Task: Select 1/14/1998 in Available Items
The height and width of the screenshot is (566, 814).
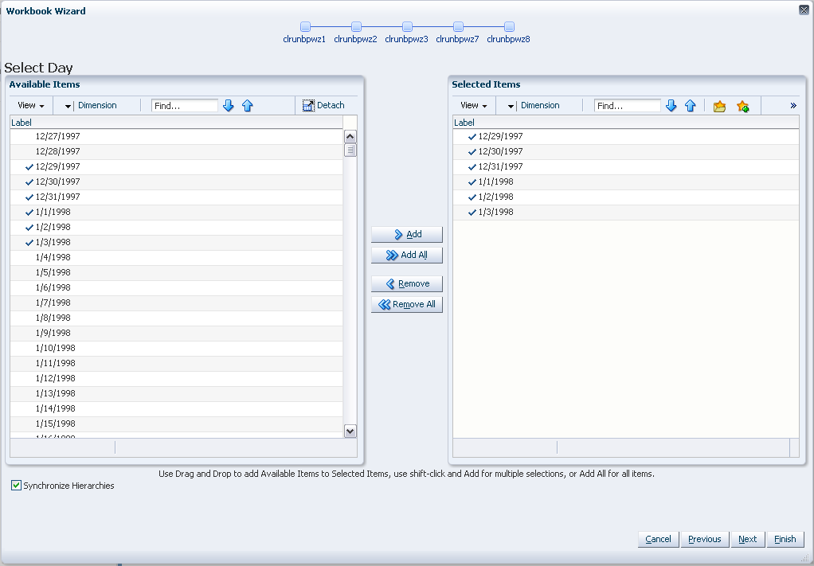Action: point(177,408)
